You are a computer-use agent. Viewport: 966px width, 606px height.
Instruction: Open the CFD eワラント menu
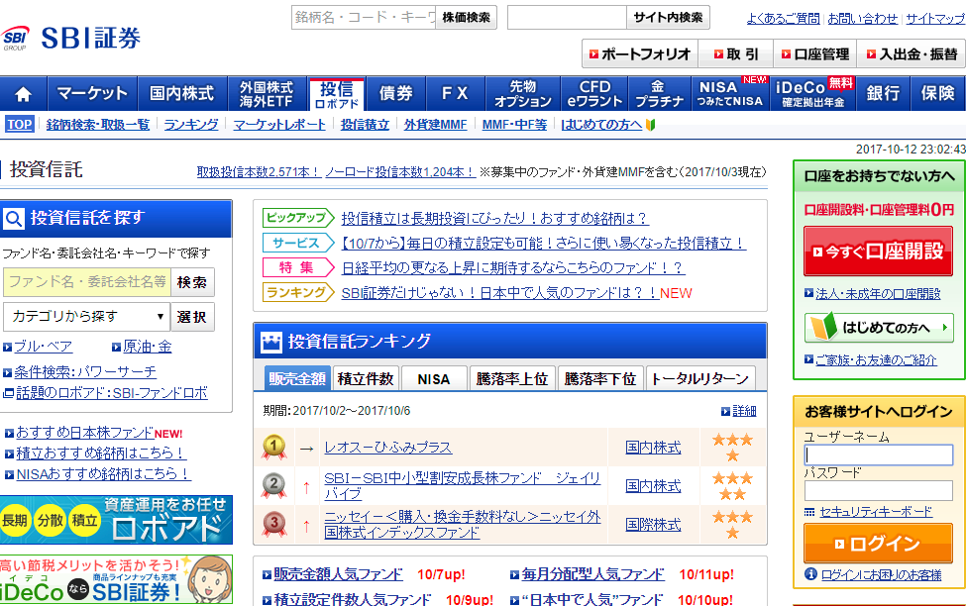click(594, 94)
